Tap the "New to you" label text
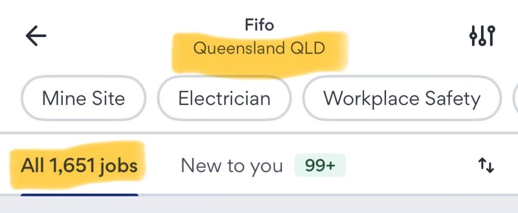The height and width of the screenshot is (213, 518). (x=232, y=165)
